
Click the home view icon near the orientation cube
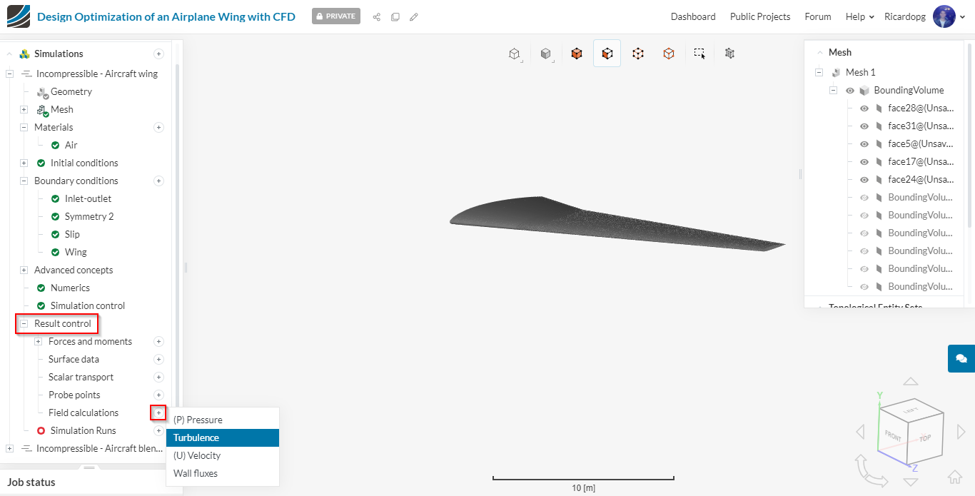pyautogui.click(x=955, y=477)
